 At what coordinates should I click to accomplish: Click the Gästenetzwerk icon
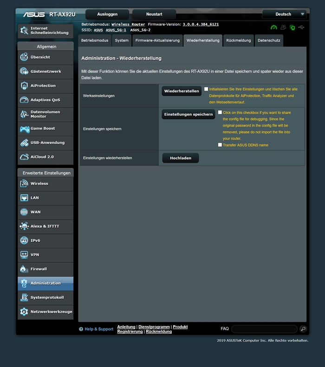pos(24,71)
